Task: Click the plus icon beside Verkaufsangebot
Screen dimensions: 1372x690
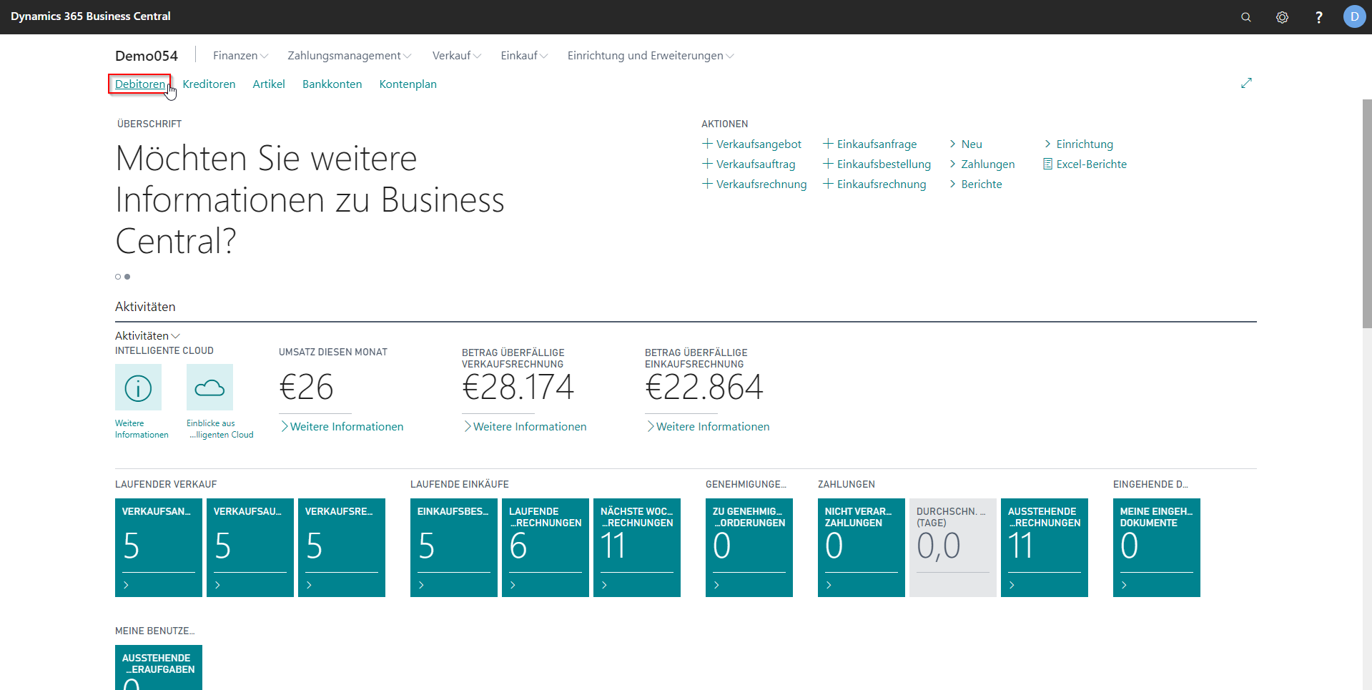Action: [707, 144]
